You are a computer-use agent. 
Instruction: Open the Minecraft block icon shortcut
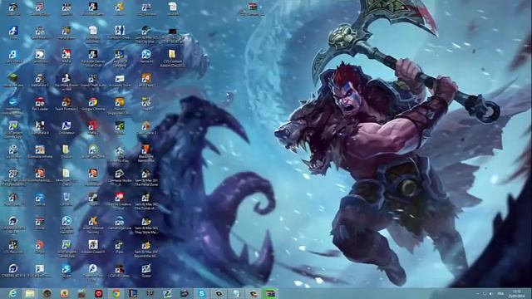pos(13,80)
